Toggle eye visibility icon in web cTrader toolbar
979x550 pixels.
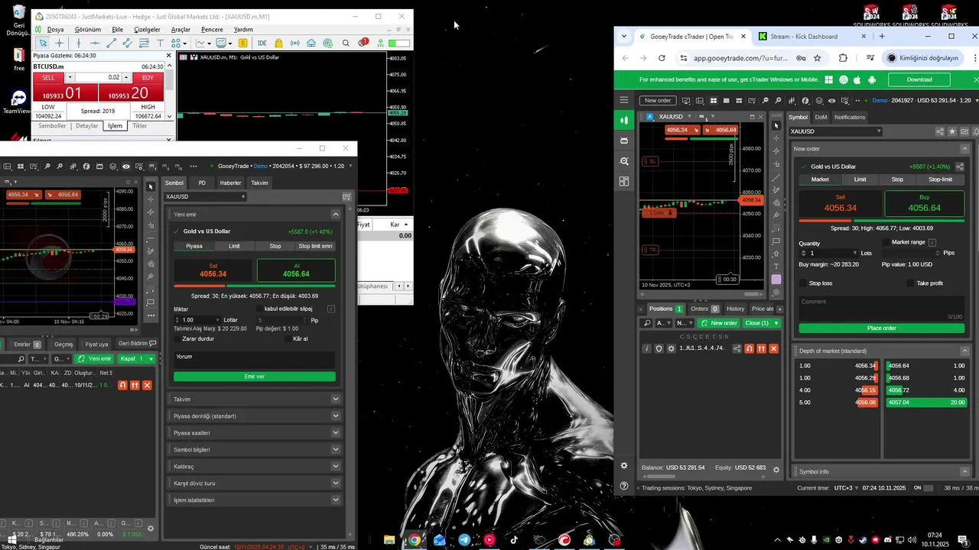click(831, 100)
